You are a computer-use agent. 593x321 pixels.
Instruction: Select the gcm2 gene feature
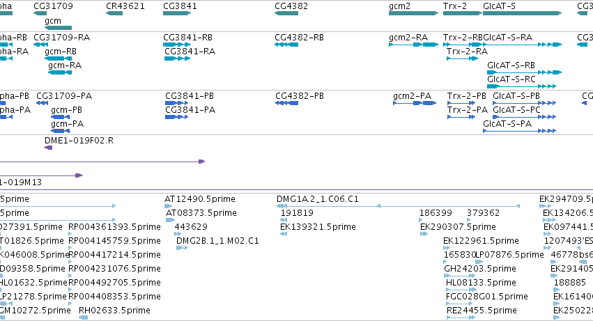[413, 13]
